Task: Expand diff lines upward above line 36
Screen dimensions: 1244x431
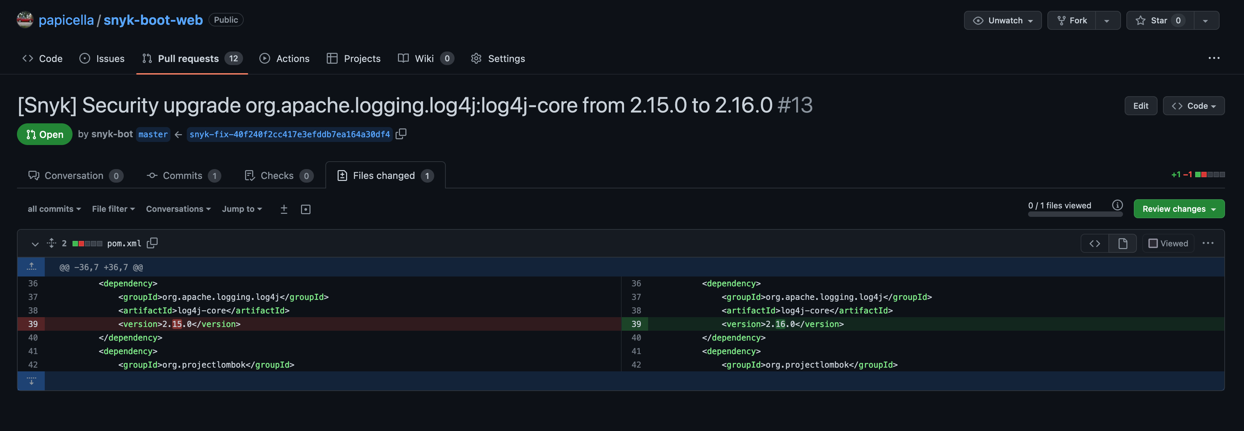Action: [x=32, y=266]
